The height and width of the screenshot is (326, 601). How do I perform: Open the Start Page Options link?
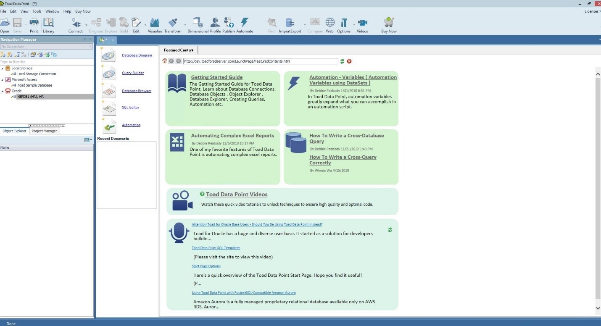[206, 266]
